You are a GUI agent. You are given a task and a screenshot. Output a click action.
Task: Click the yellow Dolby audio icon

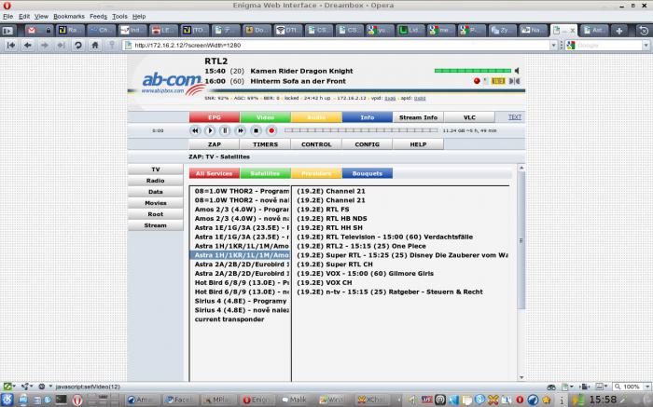coord(498,81)
